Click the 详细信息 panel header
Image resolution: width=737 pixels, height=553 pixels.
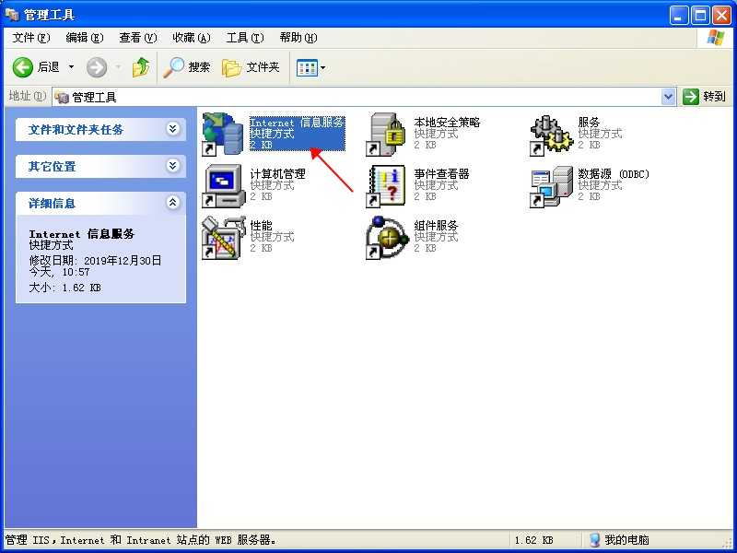point(100,203)
